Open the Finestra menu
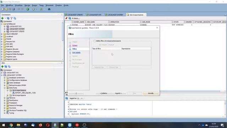Viewport: 227px width, 128px height. [x=59, y=5]
